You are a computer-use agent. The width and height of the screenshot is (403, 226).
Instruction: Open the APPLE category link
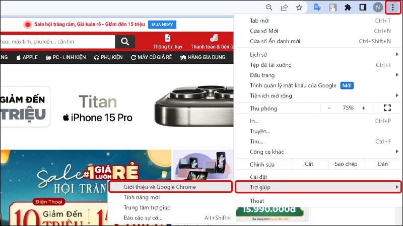[x=27, y=57]
